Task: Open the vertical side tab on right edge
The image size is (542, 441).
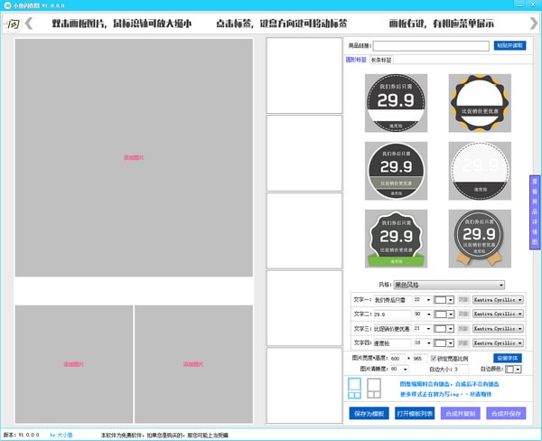Action: pyautogui.click(x=535, y=211)
